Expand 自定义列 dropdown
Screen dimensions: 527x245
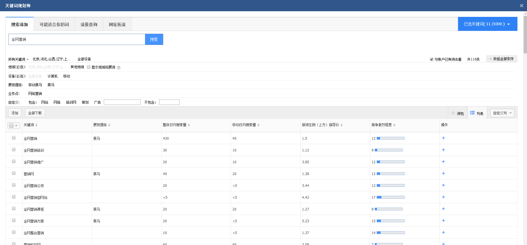502,113
